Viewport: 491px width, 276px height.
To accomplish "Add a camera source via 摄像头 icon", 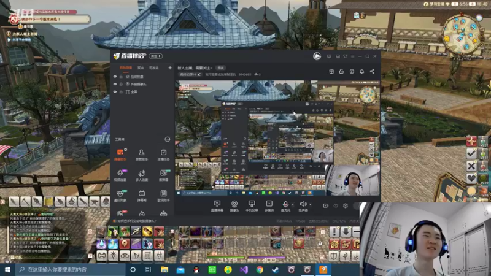I will click(234, 206).
